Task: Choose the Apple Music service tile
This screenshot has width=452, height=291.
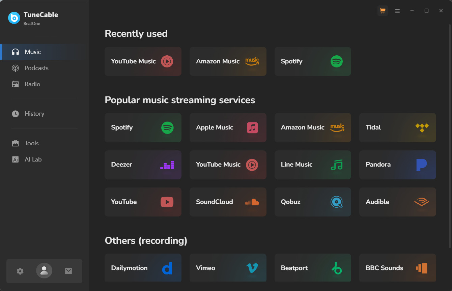Action: point(228,127)
